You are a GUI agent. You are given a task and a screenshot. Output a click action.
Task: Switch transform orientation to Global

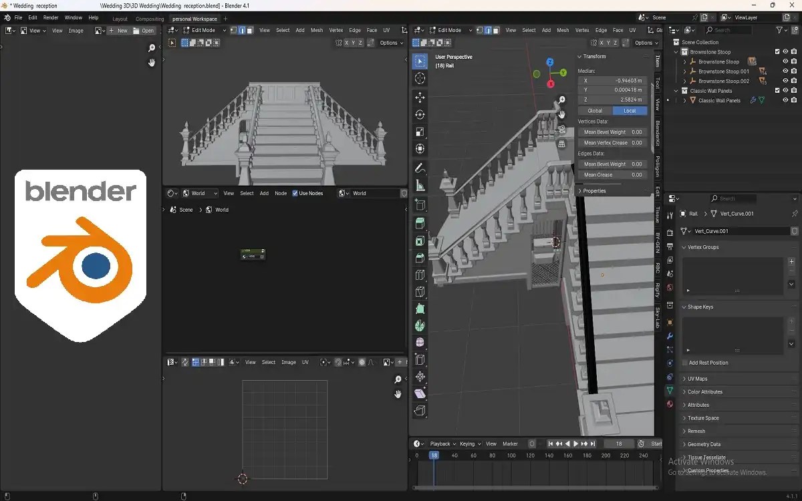pyautogui.click(x=595, y=111)
